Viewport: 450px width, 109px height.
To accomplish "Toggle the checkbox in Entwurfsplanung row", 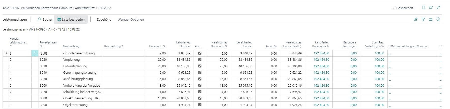I will tap(200, 66).
